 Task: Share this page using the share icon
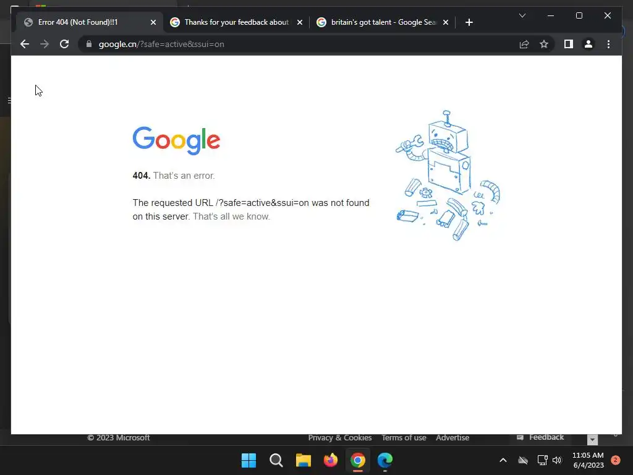point(524,44)
